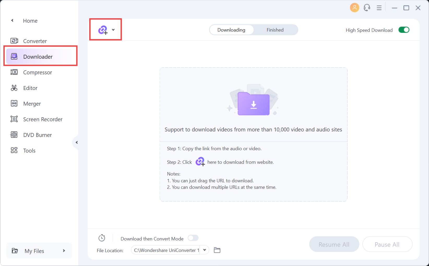Enable Download then Convert Mode

pyautogui.click(x=193, y=238)
